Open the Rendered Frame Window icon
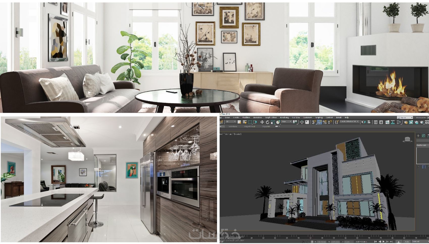 (x=411, y=122)
